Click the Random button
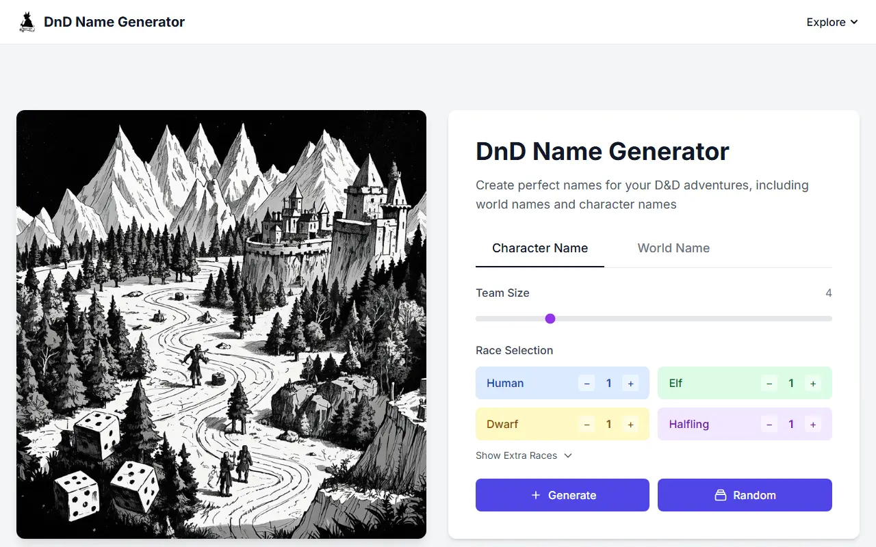Screen dimensions: 876x547 [x=745, y=495]
